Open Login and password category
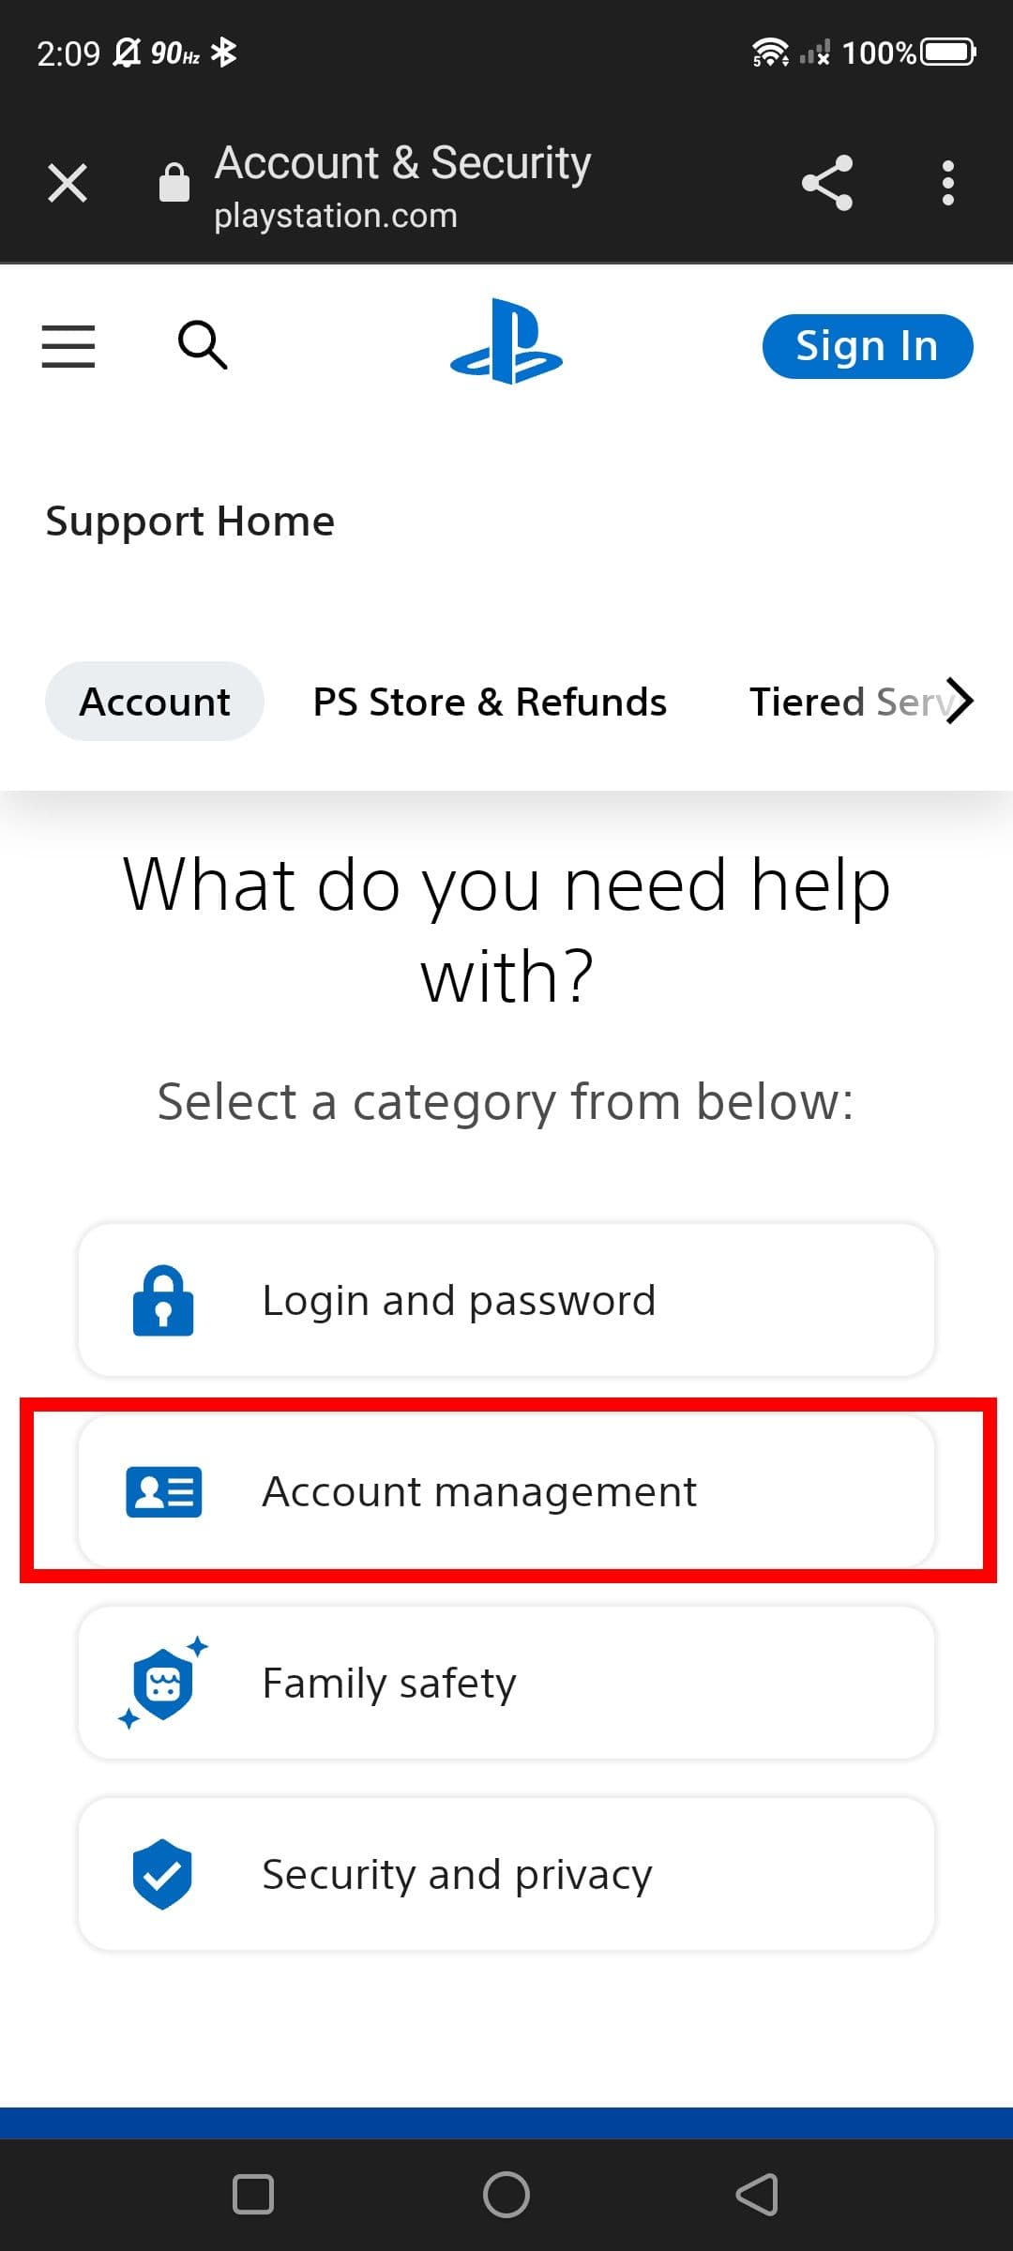1013x2251 pixels. click(x=506, y=1301)
